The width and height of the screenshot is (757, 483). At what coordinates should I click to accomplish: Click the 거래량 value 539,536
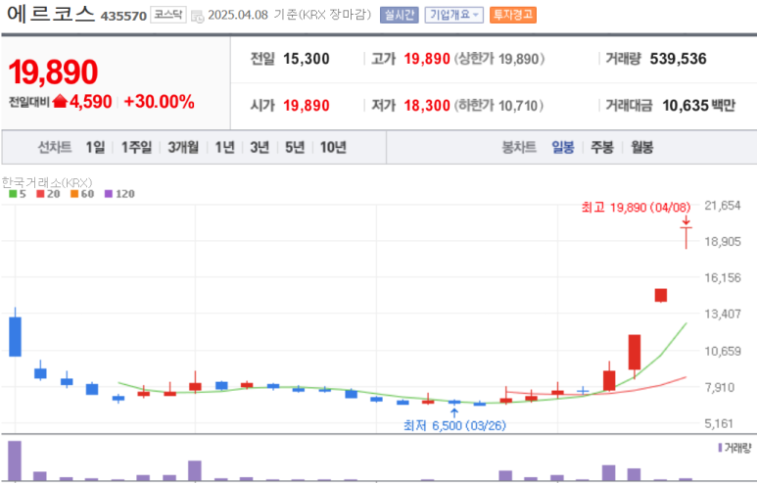point(678,59)
